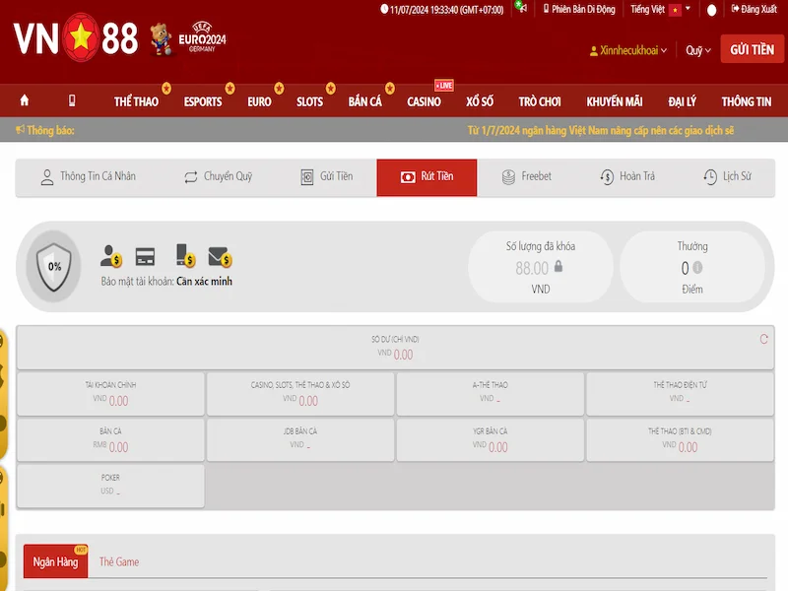Click the phone verification icon
The image size is (788, 591).
[x=184, y=257]
